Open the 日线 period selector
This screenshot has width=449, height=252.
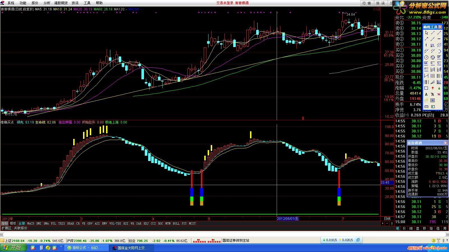click(x=387, y=219)
